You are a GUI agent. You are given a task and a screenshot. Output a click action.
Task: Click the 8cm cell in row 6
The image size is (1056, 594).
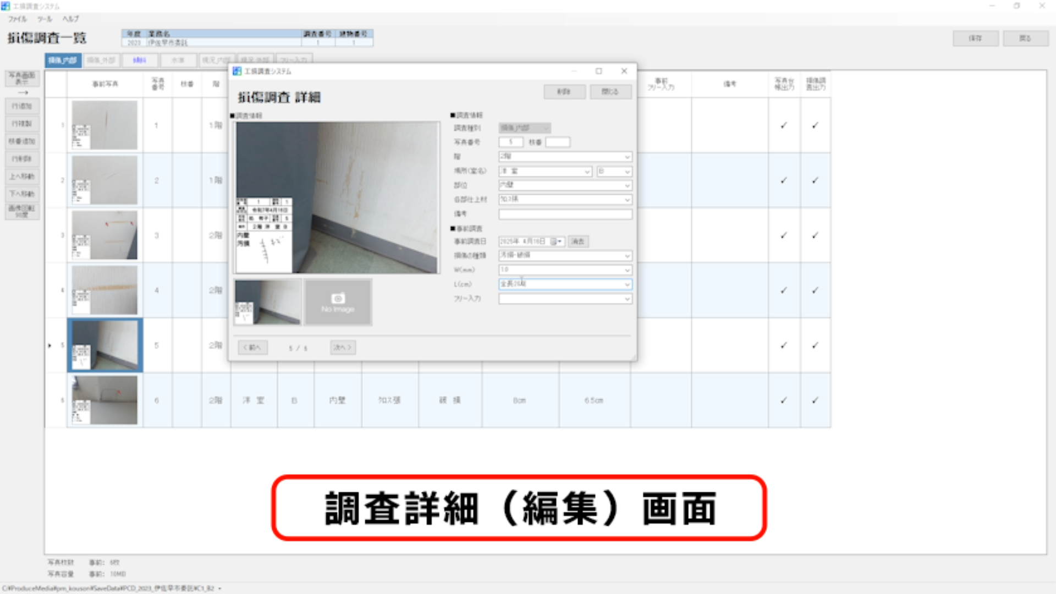[520, 400]
